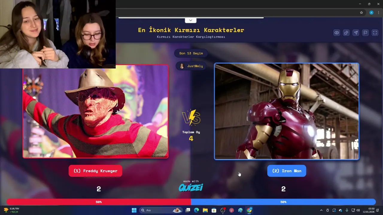Switch to OBS Studio taskbar icon

[x=223, y=210]
